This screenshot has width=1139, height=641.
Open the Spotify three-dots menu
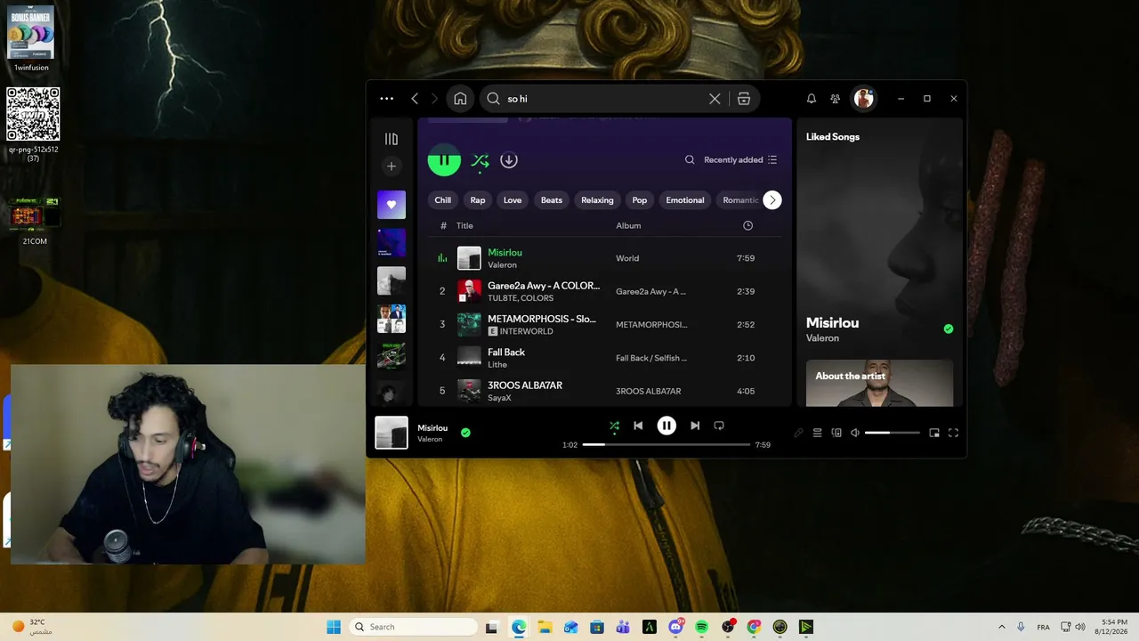386,99
